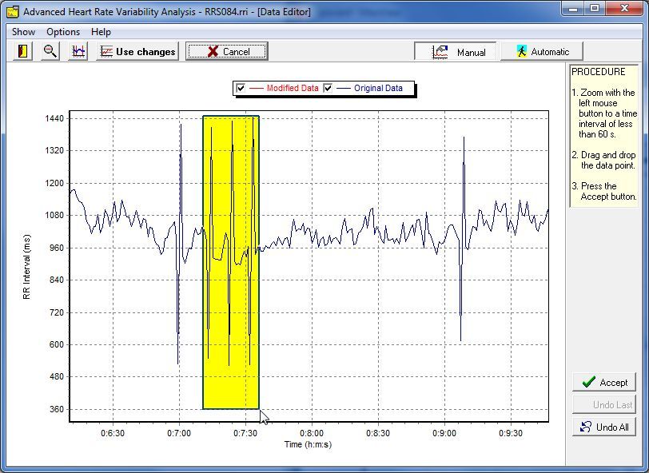Switch to Automatic editing mode

(542, 51)
